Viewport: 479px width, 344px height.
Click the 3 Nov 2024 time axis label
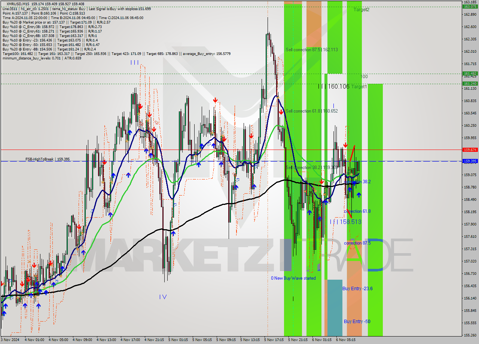coord(9,340)
